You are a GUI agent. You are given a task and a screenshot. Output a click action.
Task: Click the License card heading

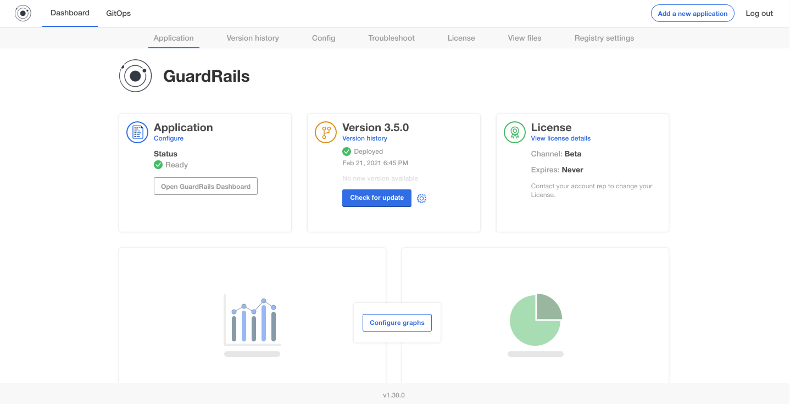551,127
